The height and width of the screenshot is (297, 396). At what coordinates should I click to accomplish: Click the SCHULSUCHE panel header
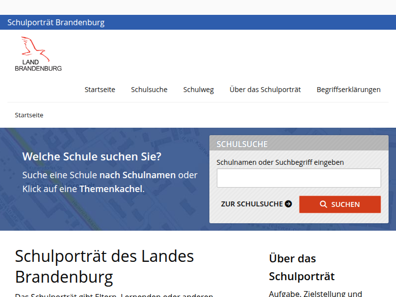(299, 144)
